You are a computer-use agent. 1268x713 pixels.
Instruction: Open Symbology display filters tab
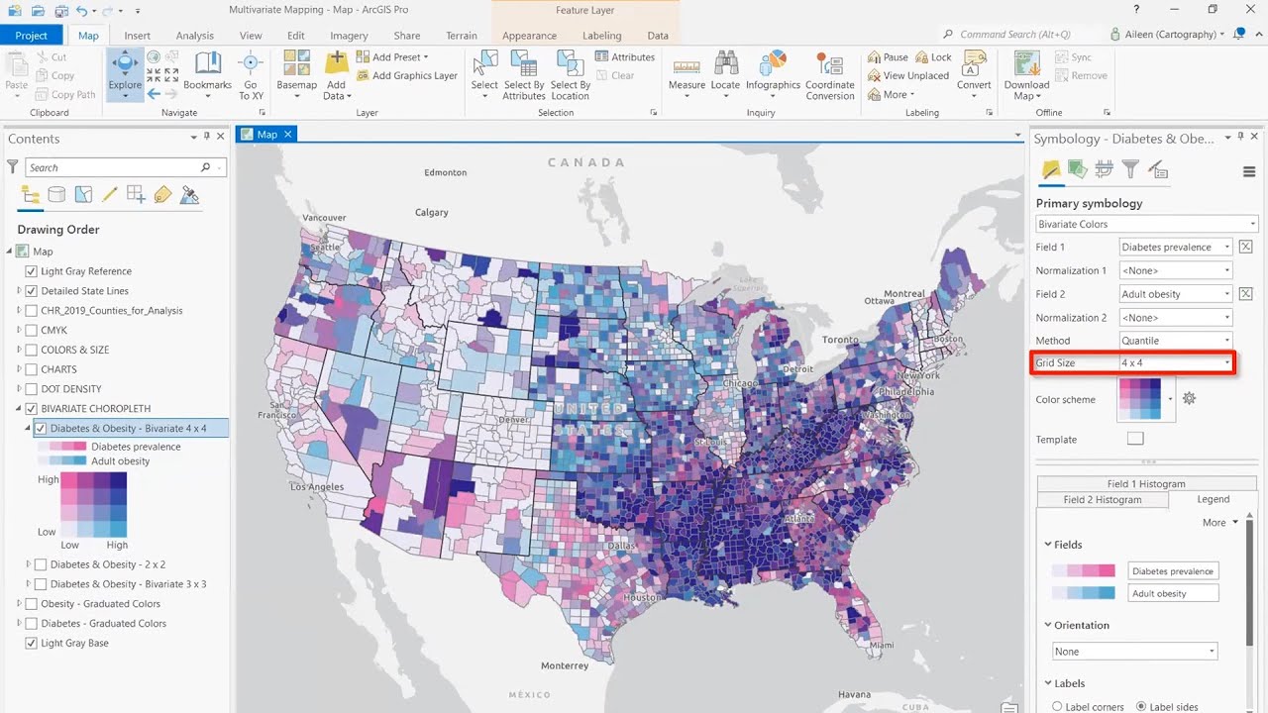point(1130,170)
